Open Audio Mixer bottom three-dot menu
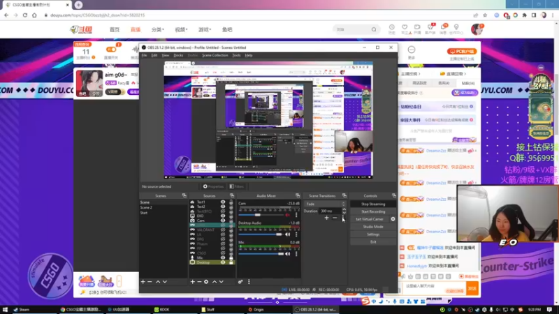The height and width of the screenshot is (314, 559). (249, 282)
